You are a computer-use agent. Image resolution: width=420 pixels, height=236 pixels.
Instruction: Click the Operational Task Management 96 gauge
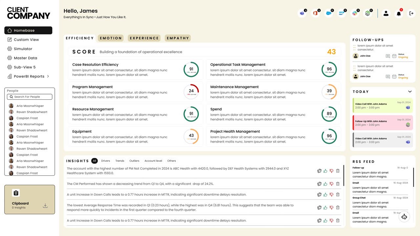point(329,69)
